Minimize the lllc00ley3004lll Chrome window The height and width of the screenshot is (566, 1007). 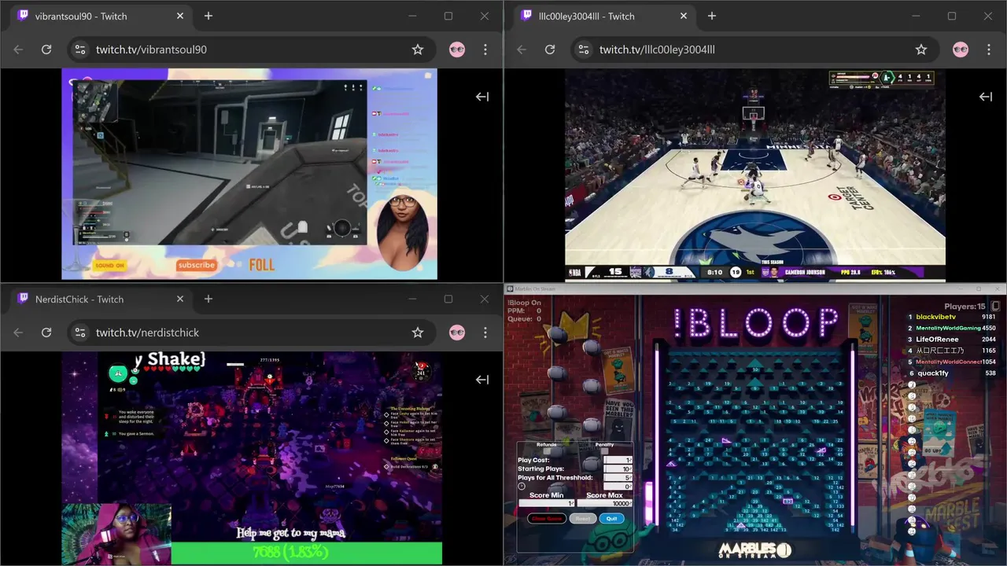pos(916,16)
